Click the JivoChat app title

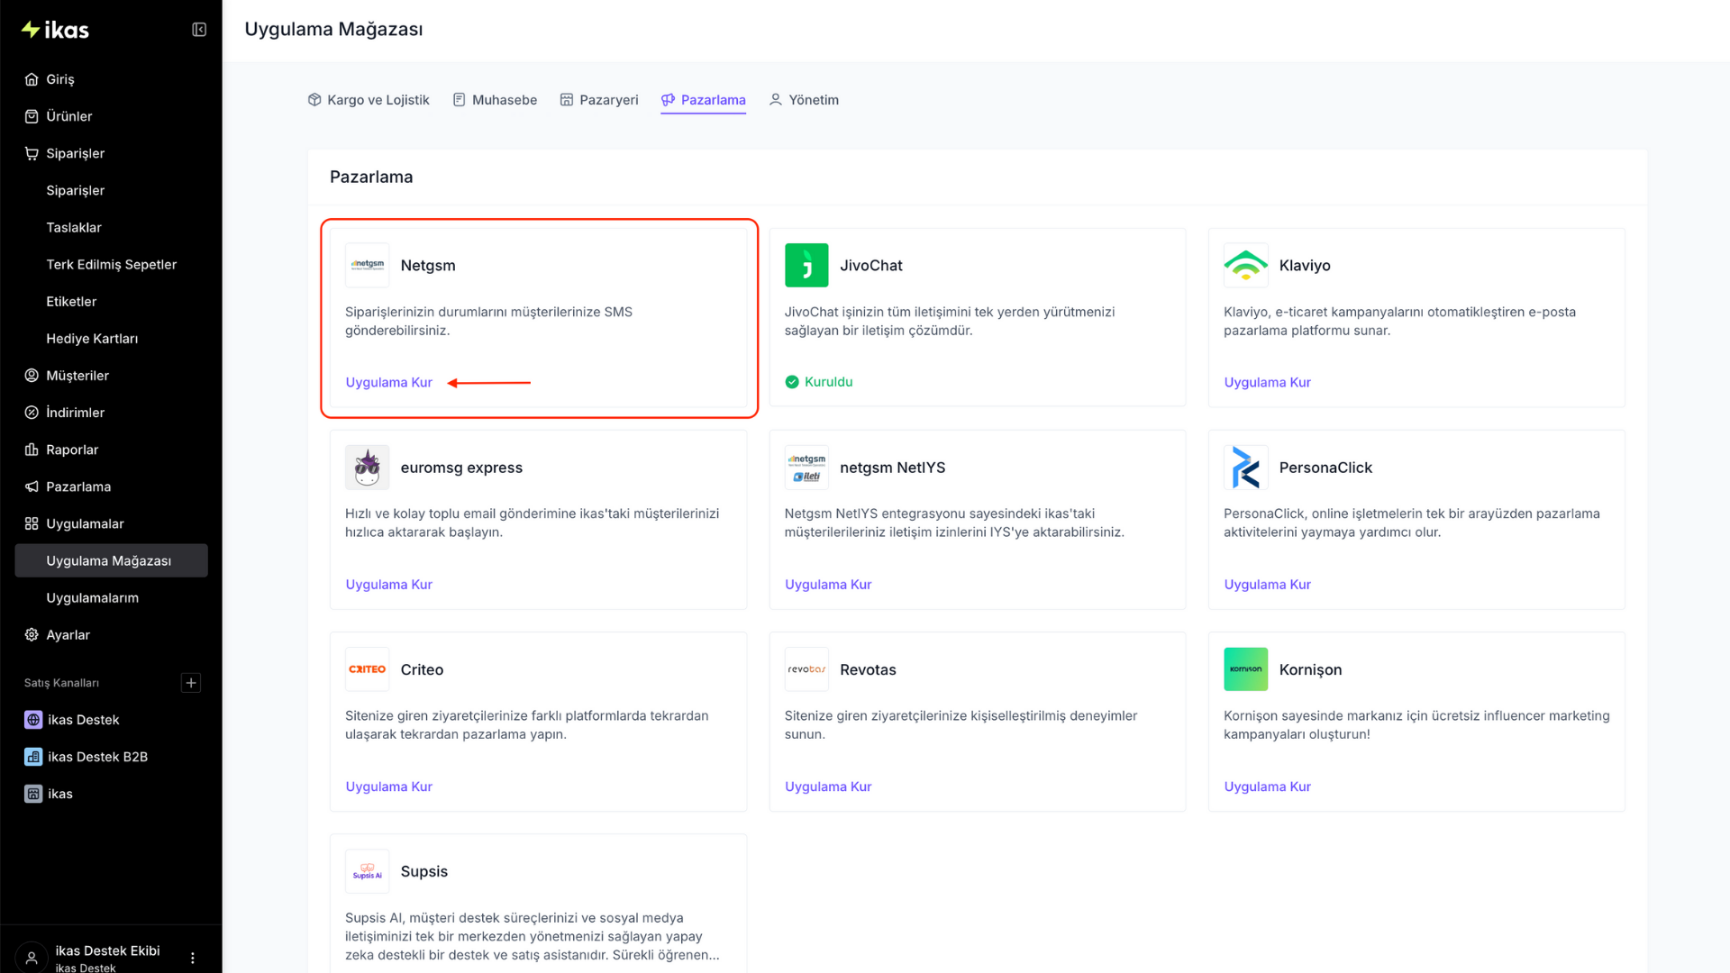coord(870,265)
